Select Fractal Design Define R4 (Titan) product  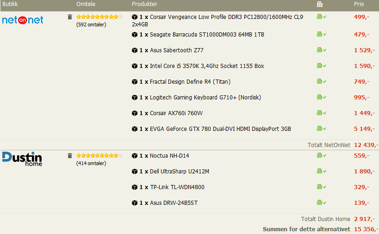point(190,82)
